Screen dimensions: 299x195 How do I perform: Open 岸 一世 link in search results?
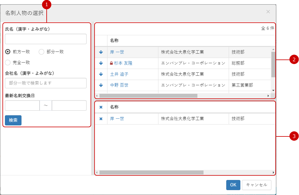point(117,52)
